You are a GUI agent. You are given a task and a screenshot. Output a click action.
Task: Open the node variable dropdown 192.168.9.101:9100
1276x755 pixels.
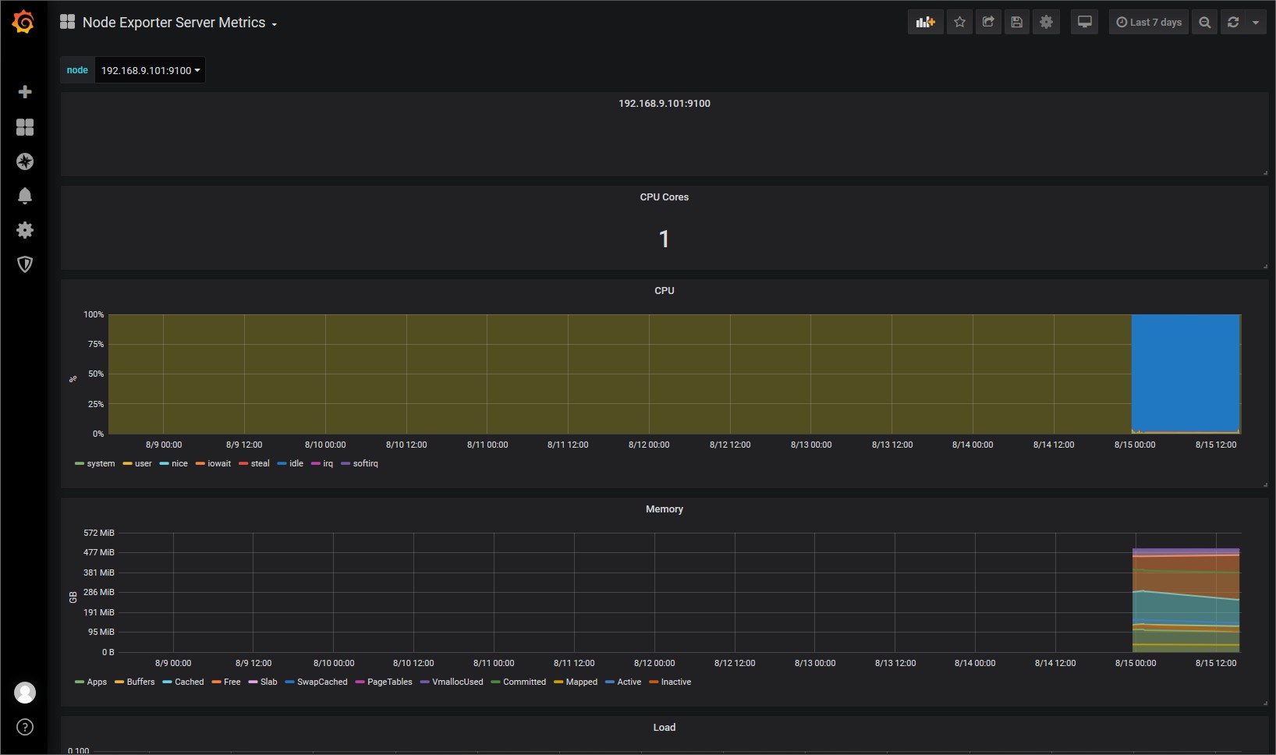pos(150,70)
